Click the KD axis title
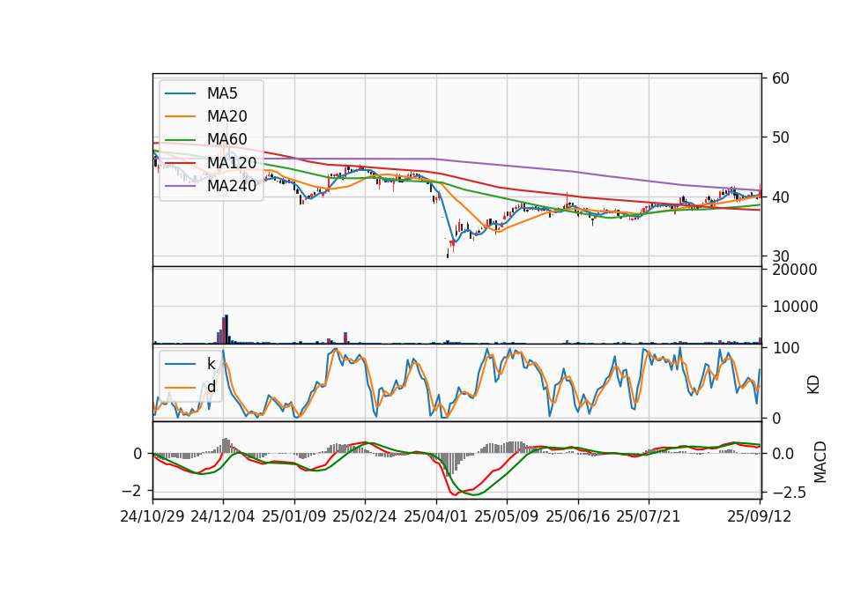Screen dimensions: 846x608 coord(813,385)
